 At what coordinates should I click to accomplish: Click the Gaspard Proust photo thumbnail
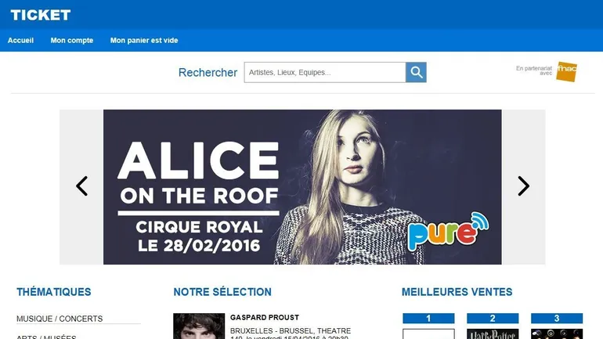[x=199, y=326]
